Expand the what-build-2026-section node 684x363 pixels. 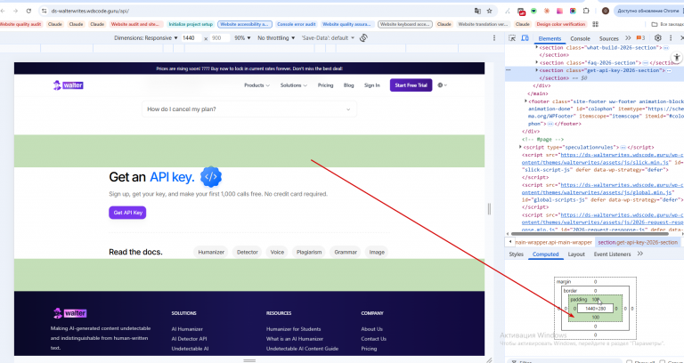[x=537, y=47]
